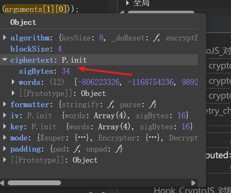Expand the bottom [[Prototype]]: Object entry
This screenshot has height=193, width=231.
pos(4,160)
